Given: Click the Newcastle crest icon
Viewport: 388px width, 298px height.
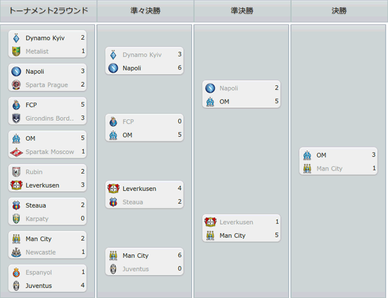Looking at the screenshot, I should [x=16, y=252].
